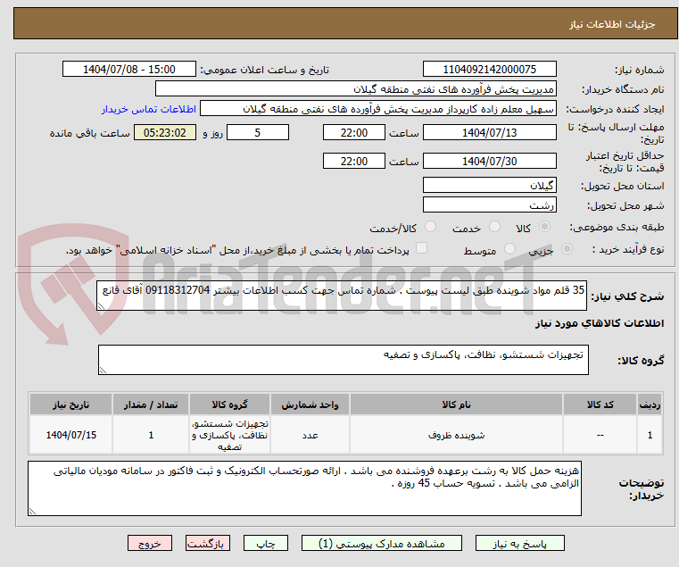Select the متوسط purchase type radio
The width and height of the screenshot is (679, 567).
pos(510,249)
